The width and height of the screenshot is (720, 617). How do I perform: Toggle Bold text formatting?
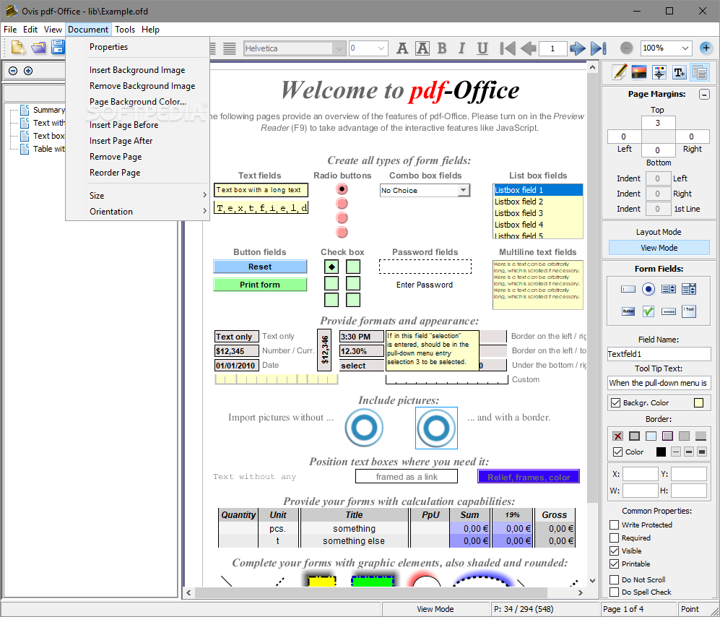[442, 48]
